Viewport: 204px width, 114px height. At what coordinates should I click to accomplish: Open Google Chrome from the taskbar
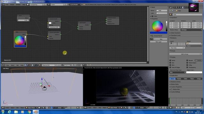29,112
